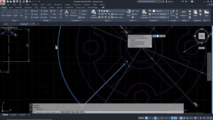The width and height of the screenshot is (213, 120).
Task: Expand the Properties panel dropdown
Action: (x=154, y=21)
